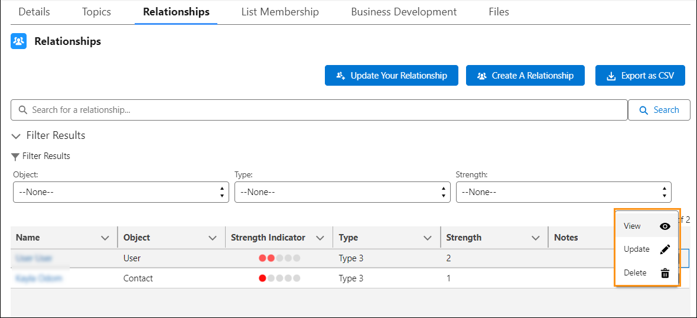Click the eye icon beside View
Viewport: 697px width, 318px height.
(665, 226)
